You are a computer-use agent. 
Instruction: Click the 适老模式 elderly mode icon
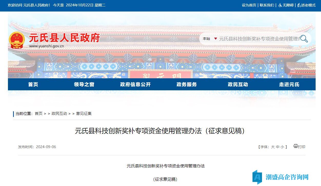click(299, 5)
